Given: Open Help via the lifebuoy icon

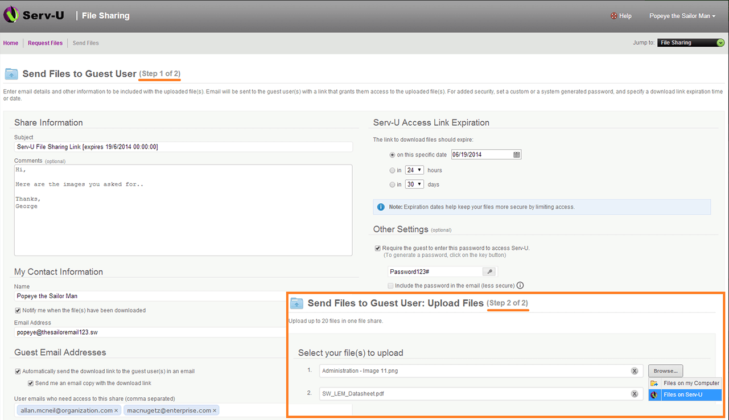Looking at the screenshot, I should click(613, 16).
